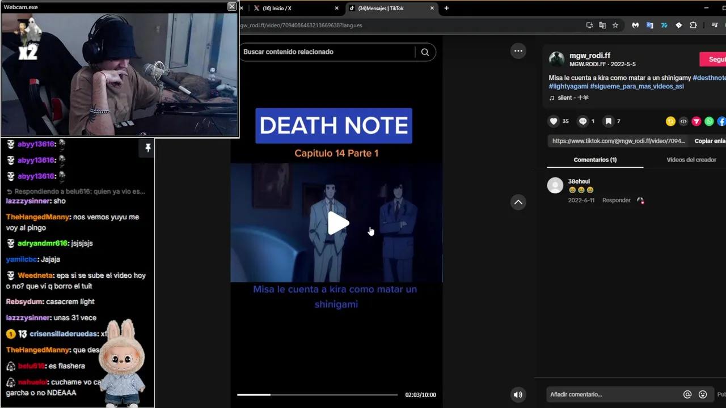726x408 pixels.
Task: Click the comment date 2022-6-11
Action: pyautogui.click(x=581, y=201)
